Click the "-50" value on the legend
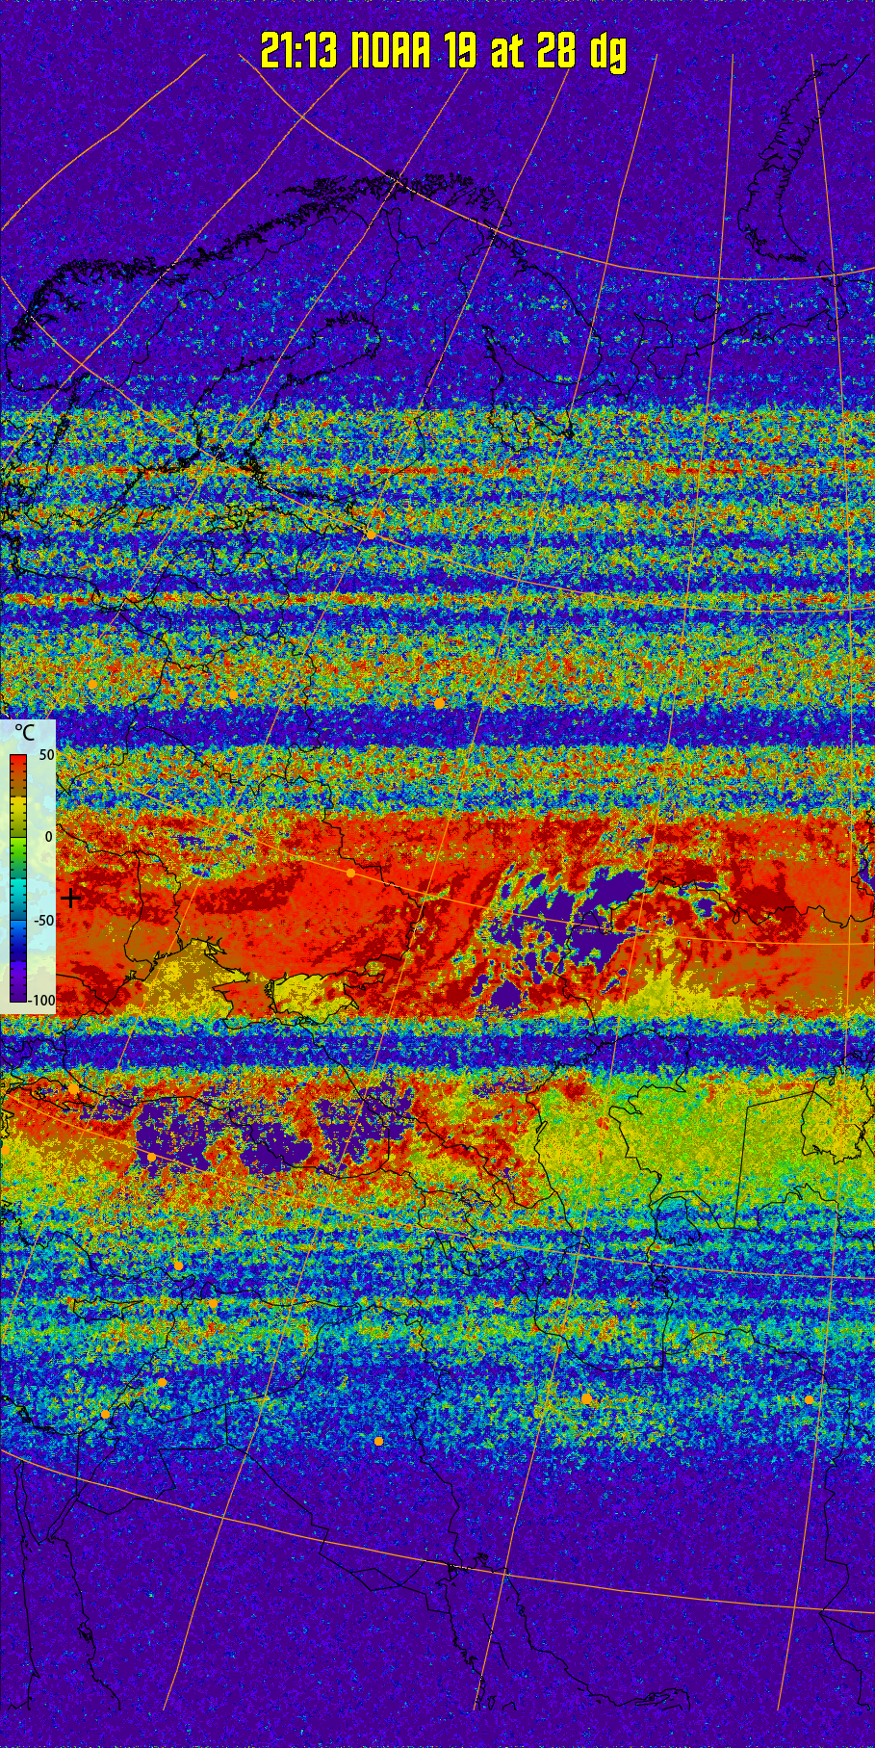This screenshot has height=1748, width=875. (x=44, y=921)
